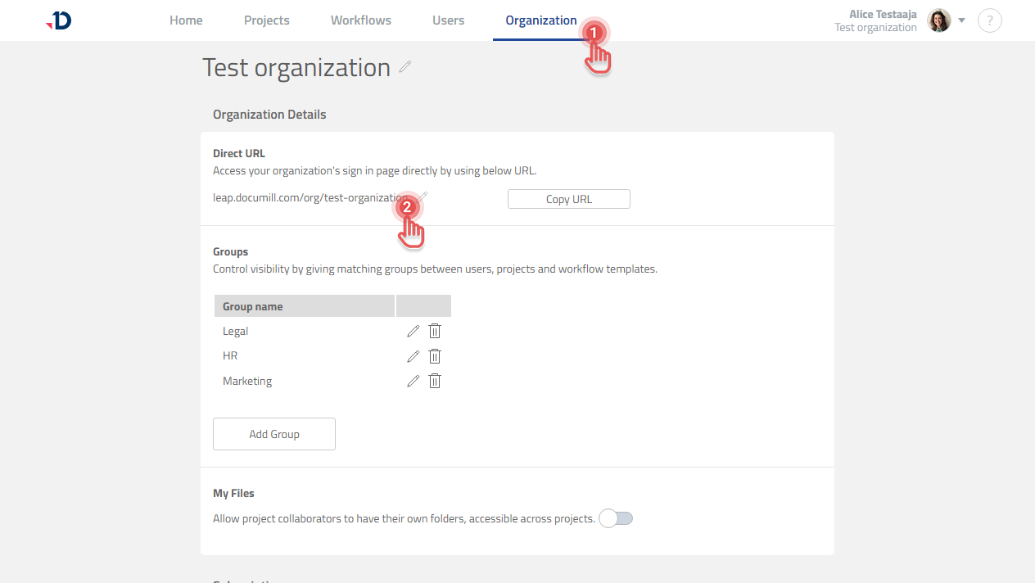Edit the direct URL pencil icon
This screenshot has height=583, width=1035.
(x=423, y=197)
